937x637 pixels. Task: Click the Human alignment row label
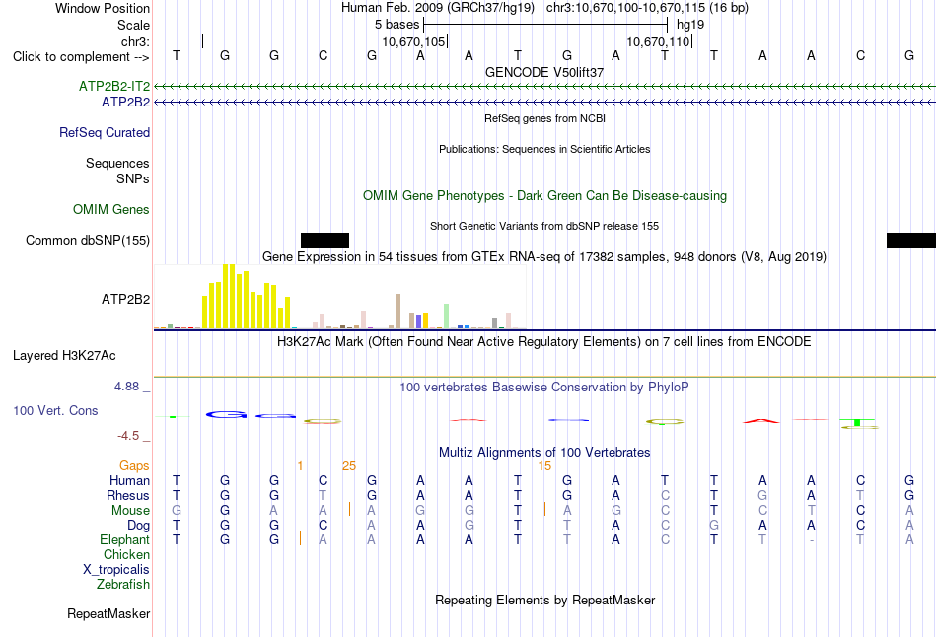[129, 480]
